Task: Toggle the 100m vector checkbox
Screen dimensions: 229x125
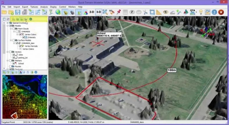Action: (x=14, y=55)
